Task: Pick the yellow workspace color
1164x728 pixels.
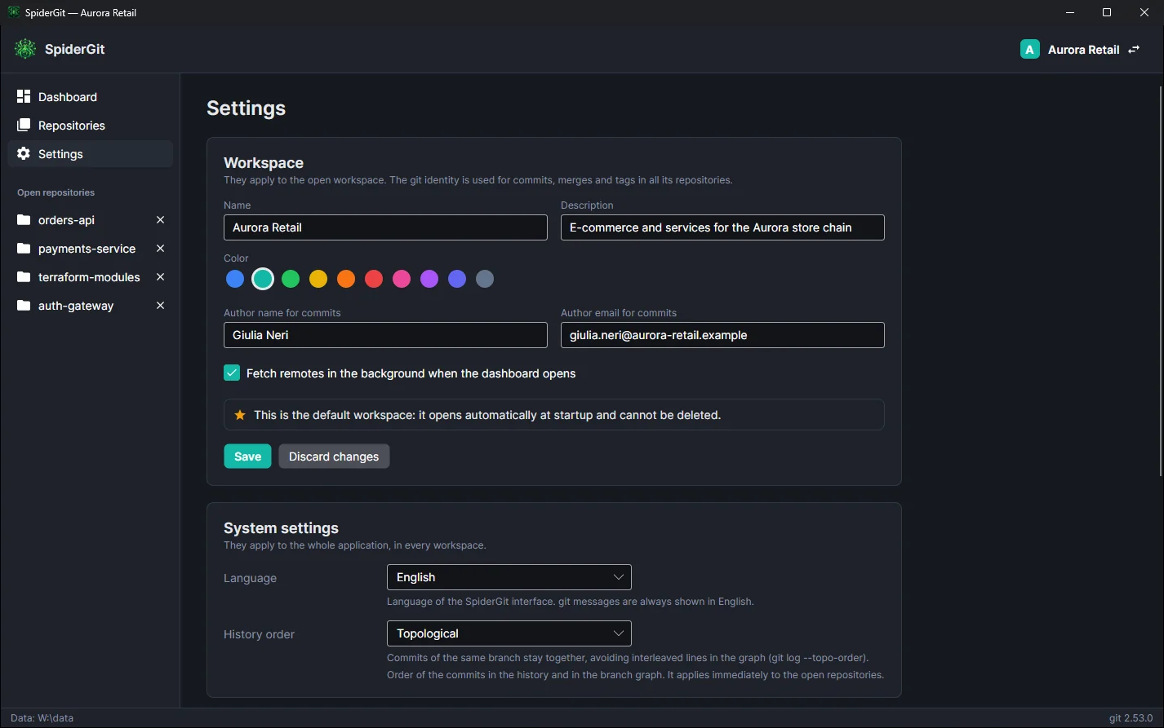Action: (x=318, y=279)
